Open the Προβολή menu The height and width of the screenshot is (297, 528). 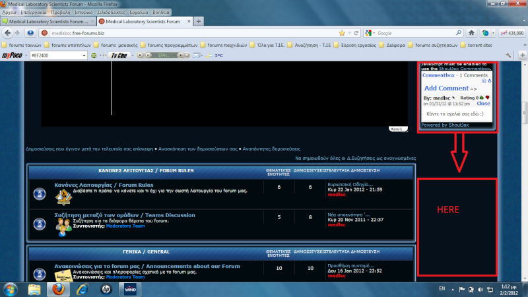click(x=61, y=12)
